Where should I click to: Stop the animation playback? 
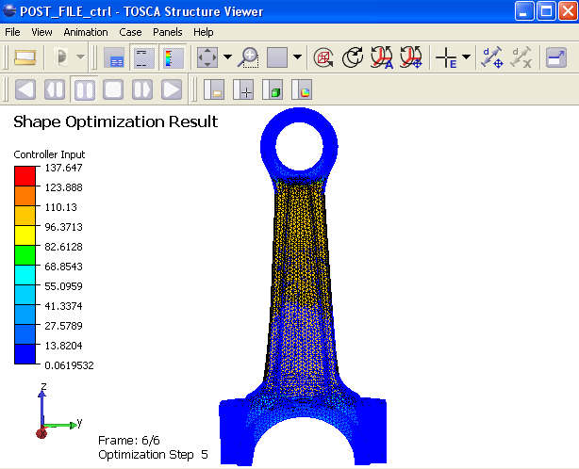click(113, 90)
